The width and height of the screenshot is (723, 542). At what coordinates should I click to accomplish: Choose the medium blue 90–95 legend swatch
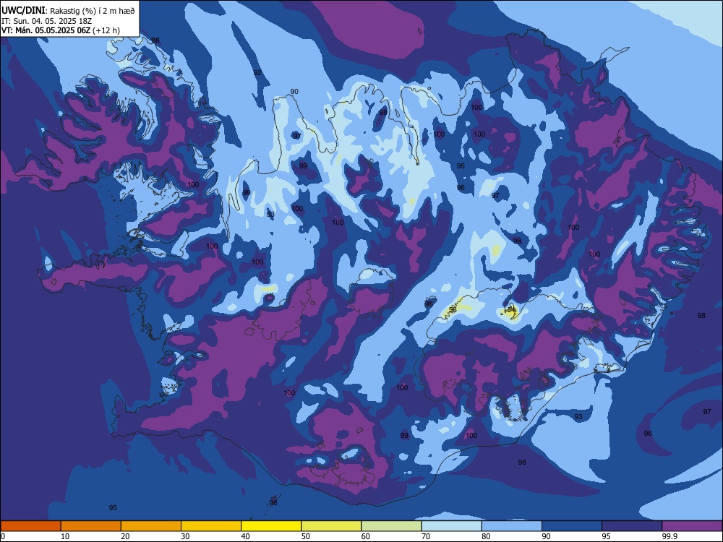point(572,526)
